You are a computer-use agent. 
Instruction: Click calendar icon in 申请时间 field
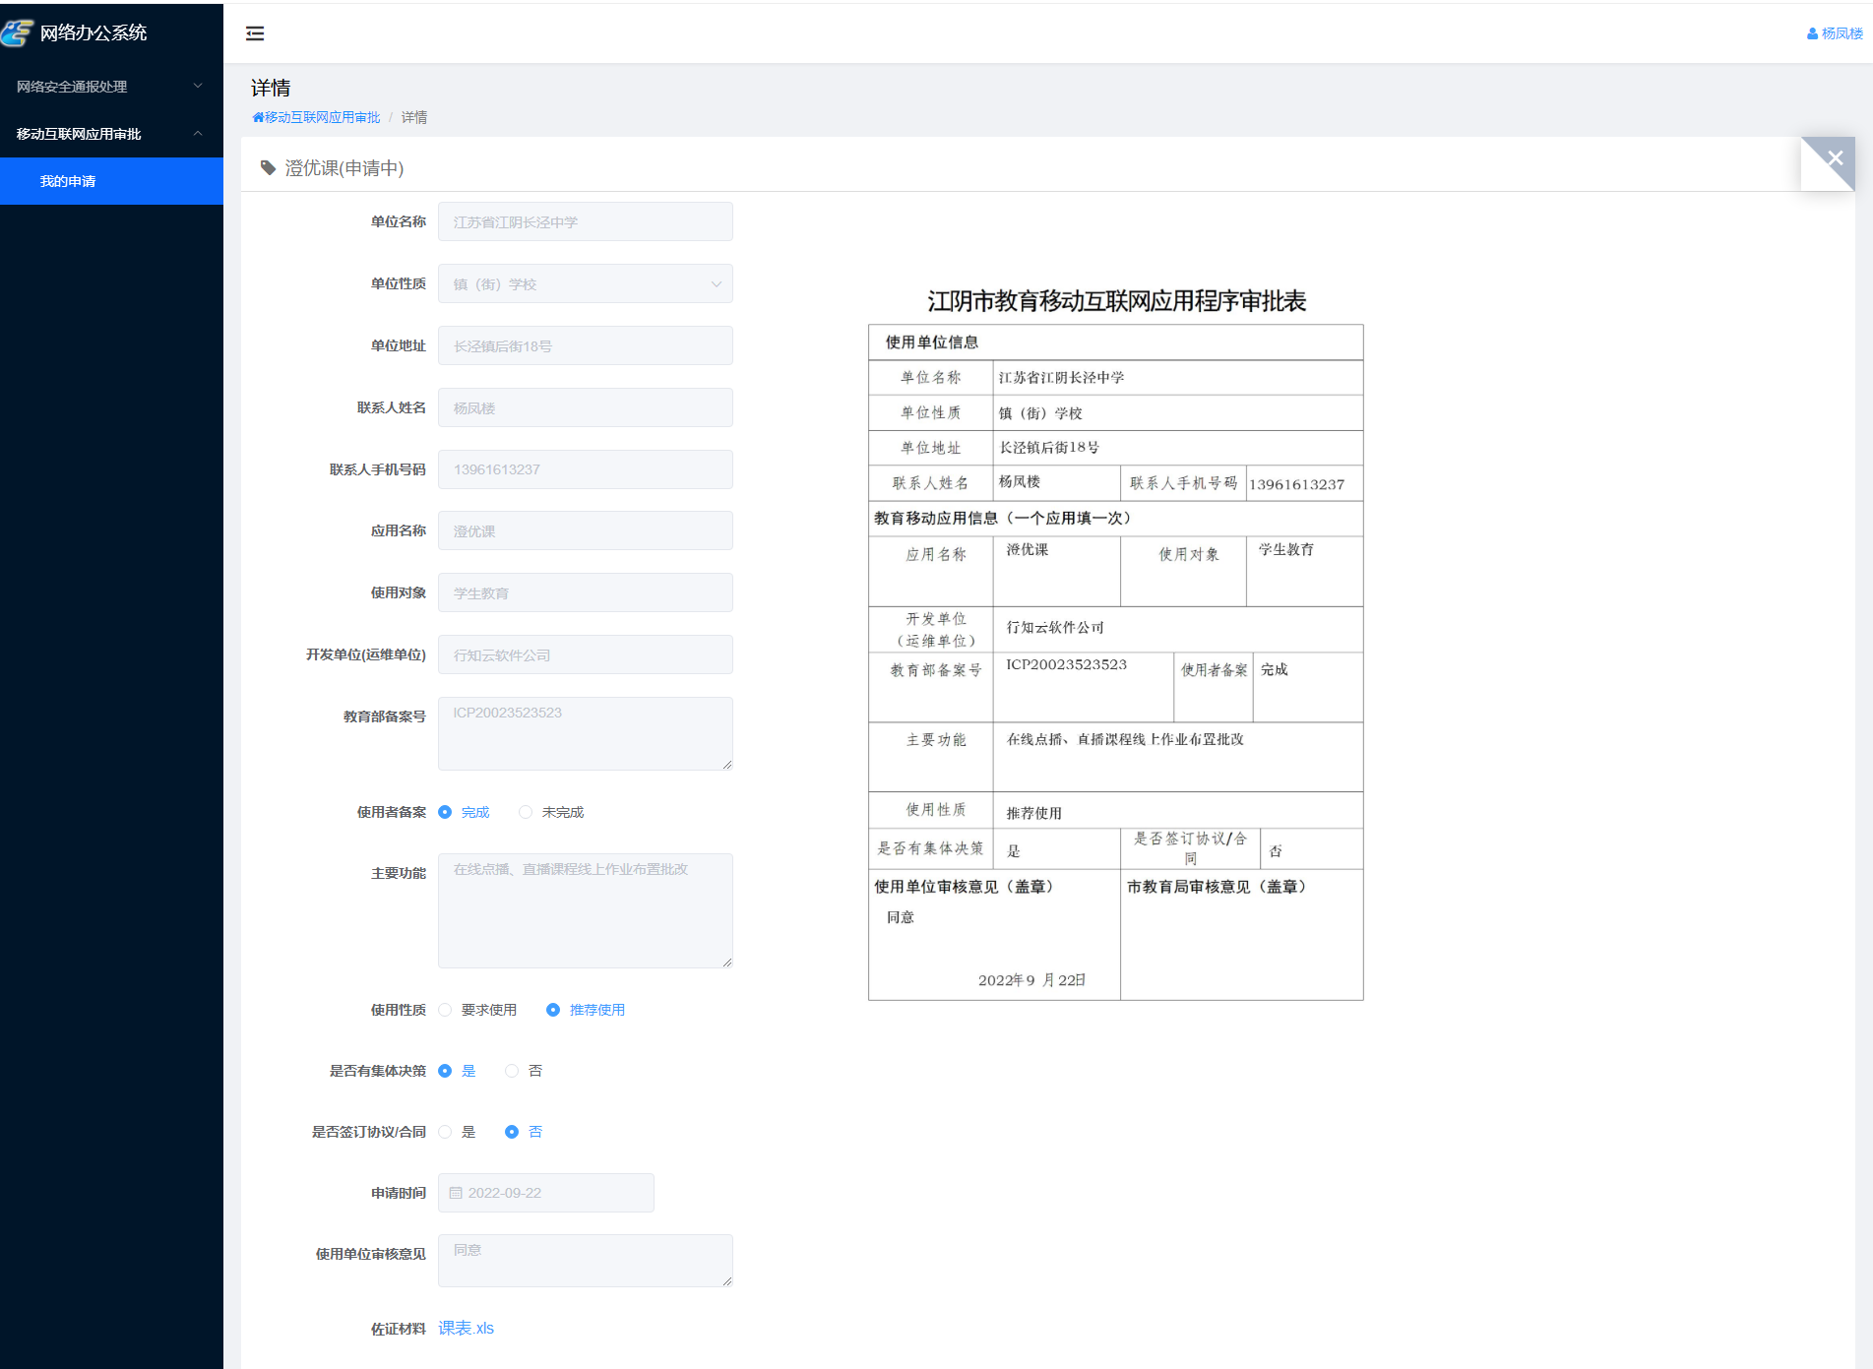(456, 1193)
